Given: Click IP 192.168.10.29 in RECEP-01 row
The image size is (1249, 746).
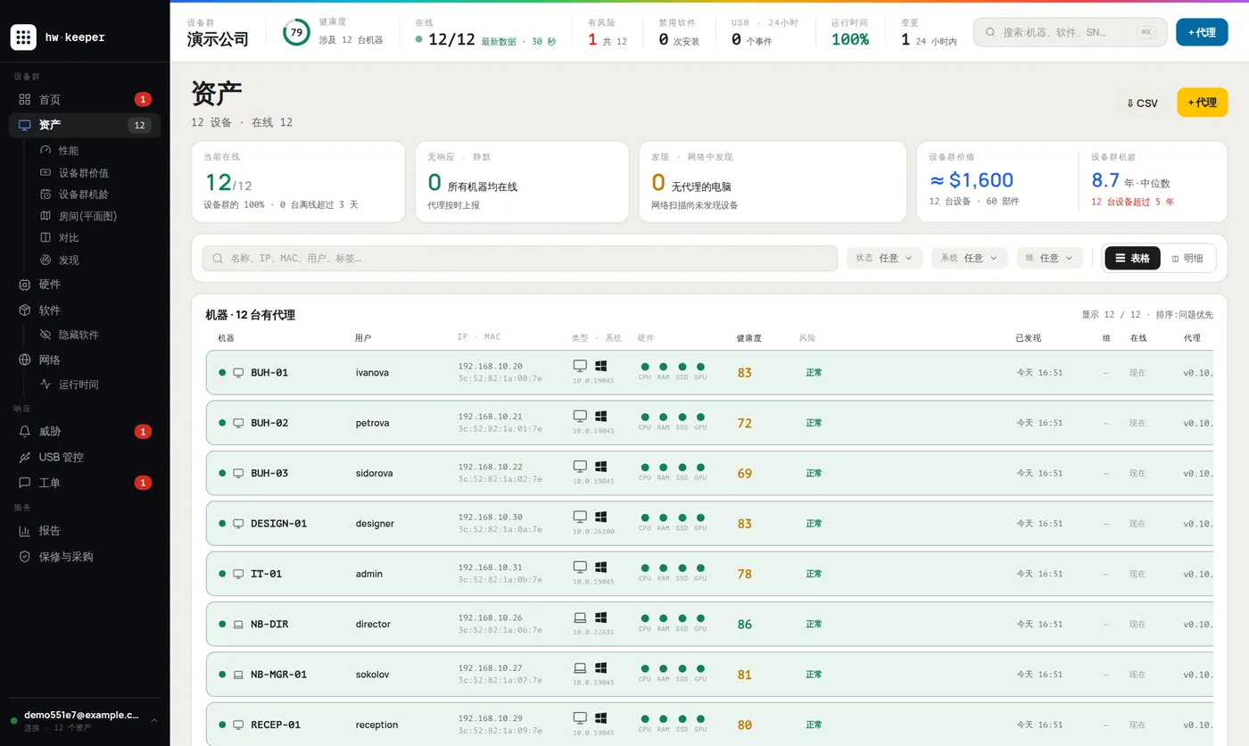Looking at the screenshot, I should (491, 718).
